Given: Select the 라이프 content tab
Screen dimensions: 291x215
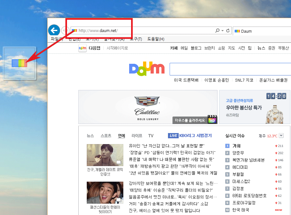Looking at the screenshot, I should click(137, 136).
